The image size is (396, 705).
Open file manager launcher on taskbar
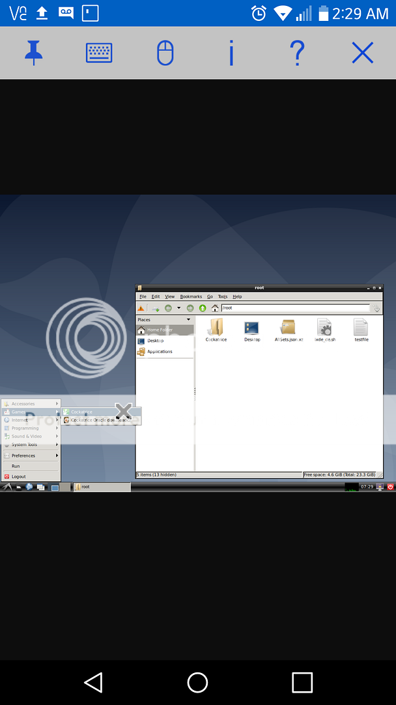(x=19, y=487)
